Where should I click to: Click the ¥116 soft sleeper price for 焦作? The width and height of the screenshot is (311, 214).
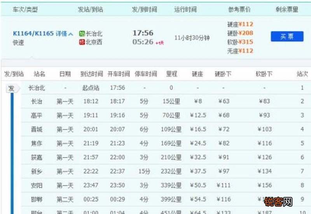pyautogui.click(x=265, y=143)
